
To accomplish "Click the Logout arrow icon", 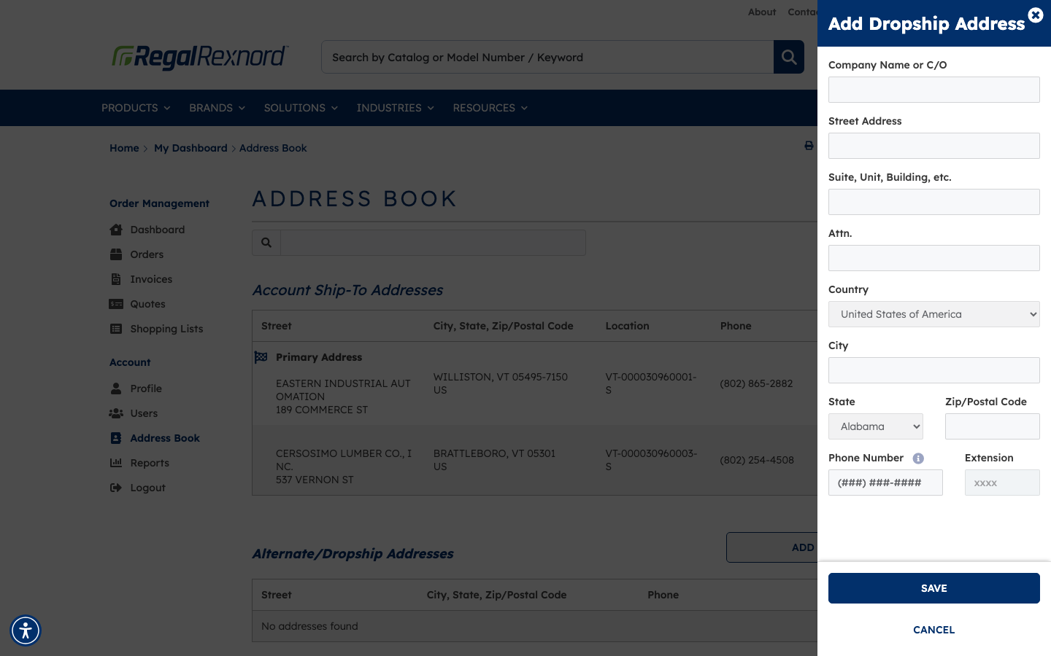I will click(x=116, y=488).
